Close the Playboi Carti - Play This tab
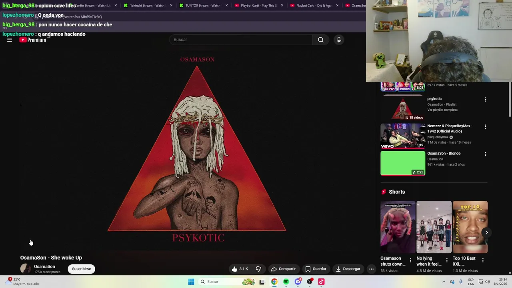 click(282, 6)
